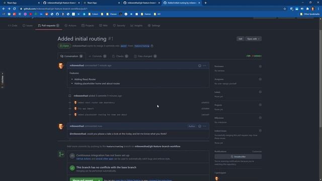This screenshot has height=181, width=322.
Task: Click the page vertical scrollbar
Action: point(320,79)
